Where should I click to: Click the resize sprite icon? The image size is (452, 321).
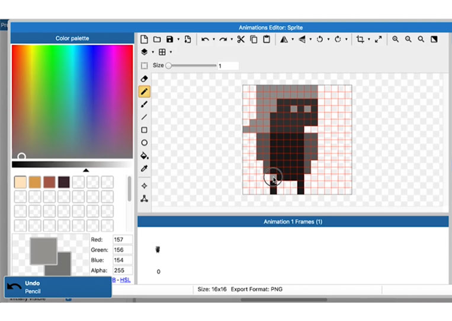378,39
